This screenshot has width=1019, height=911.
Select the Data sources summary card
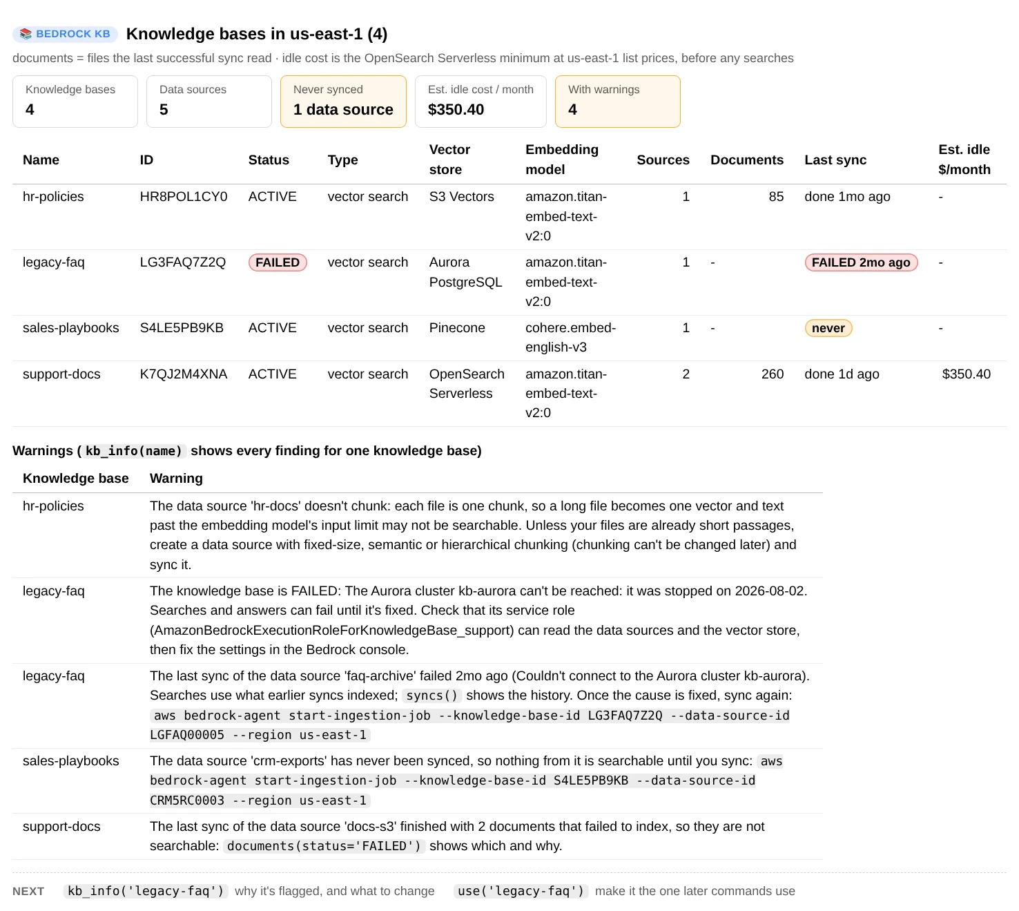[x=209, y=102]
